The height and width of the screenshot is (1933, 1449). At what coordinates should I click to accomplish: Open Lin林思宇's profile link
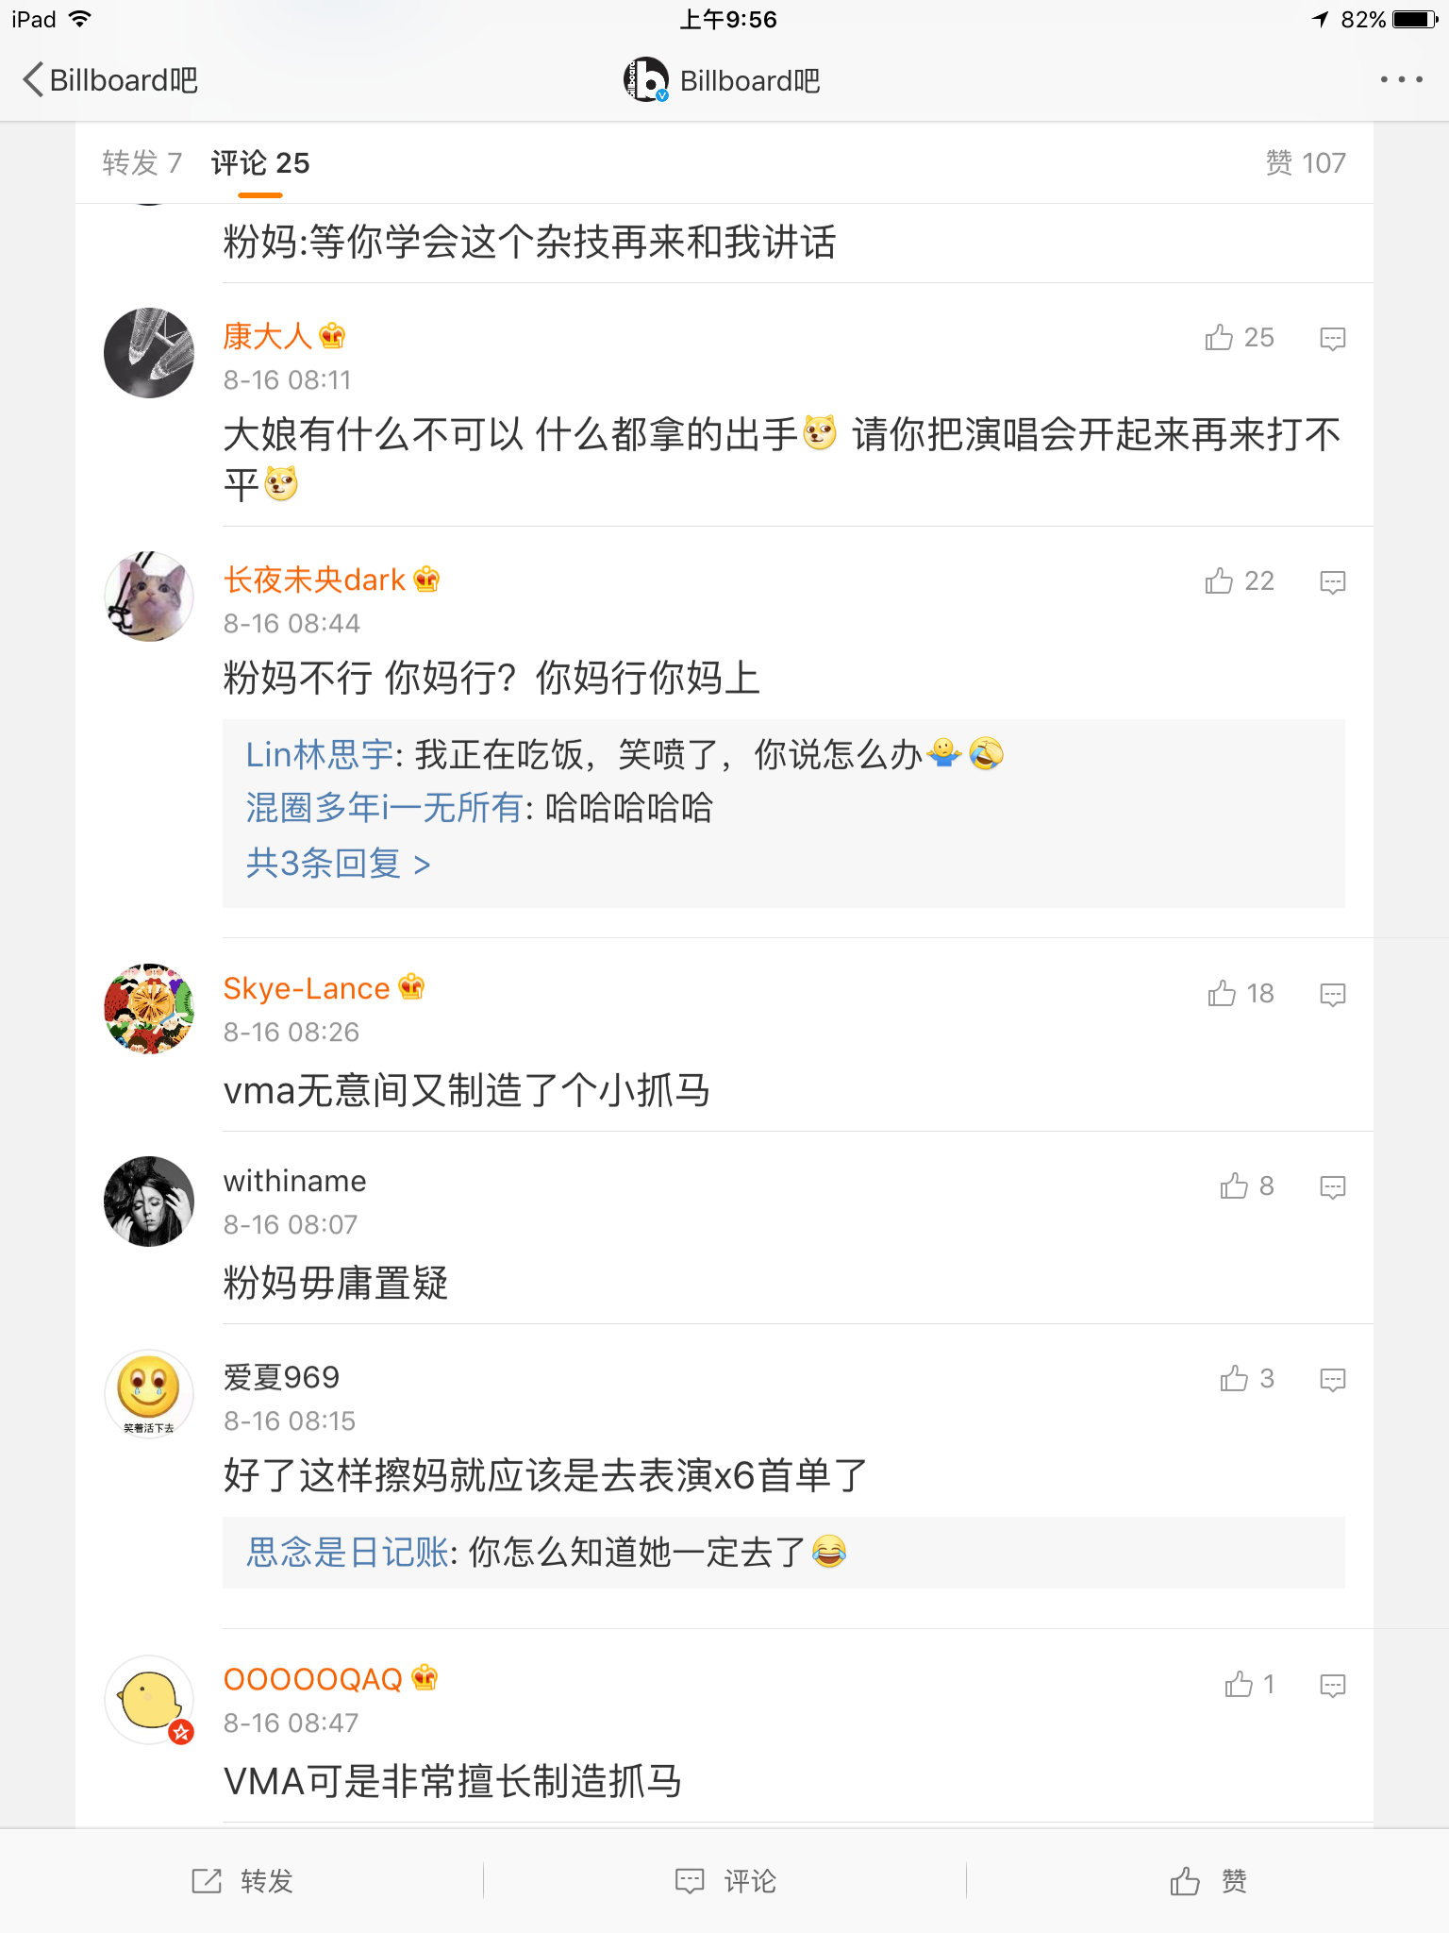(x=319, y=755)
